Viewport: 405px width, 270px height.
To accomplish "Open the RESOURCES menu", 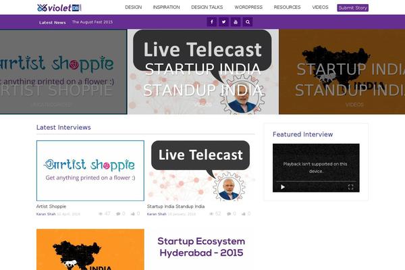I will tap(288, 7).
